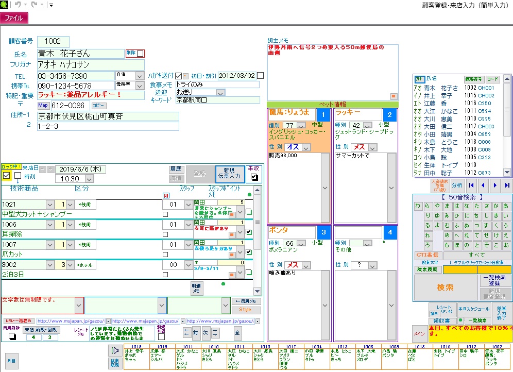The height and width of the screenshot is (372, 513).
Task: Click the last record navigation icon
Action: [507, 185]
